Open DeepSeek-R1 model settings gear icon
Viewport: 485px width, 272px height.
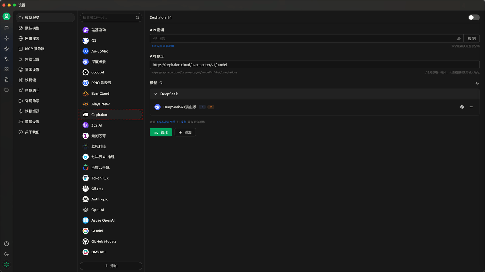(x=462, y=107)
